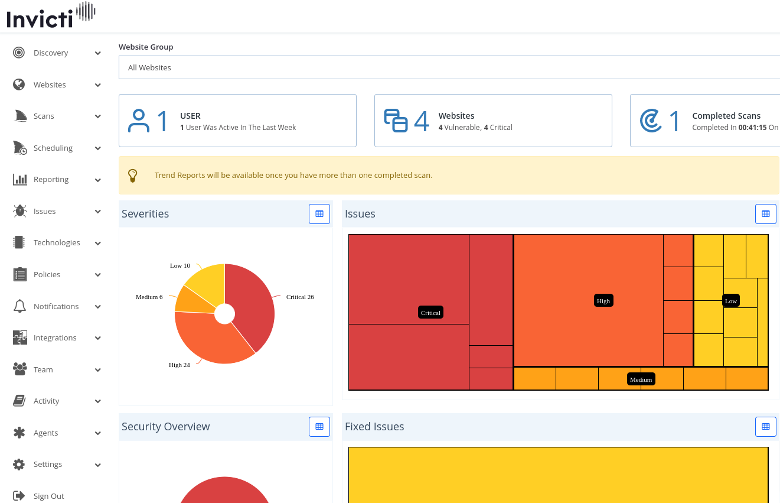
Task: Click the Critical block in the Issues treemap
Action: [430, 312]
